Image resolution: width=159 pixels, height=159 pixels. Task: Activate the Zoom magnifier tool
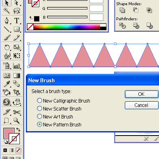[x=17, y=120]
